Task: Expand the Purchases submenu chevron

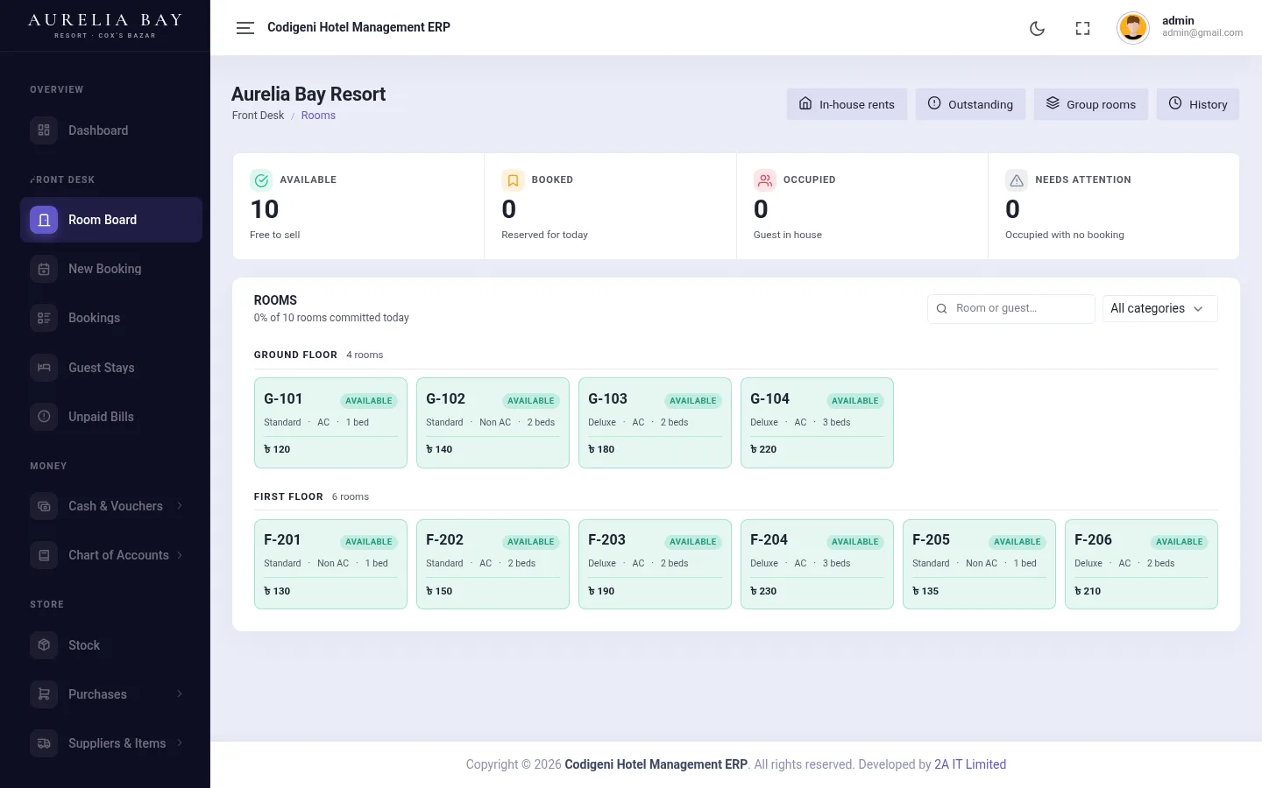Action: coord(180,694)
